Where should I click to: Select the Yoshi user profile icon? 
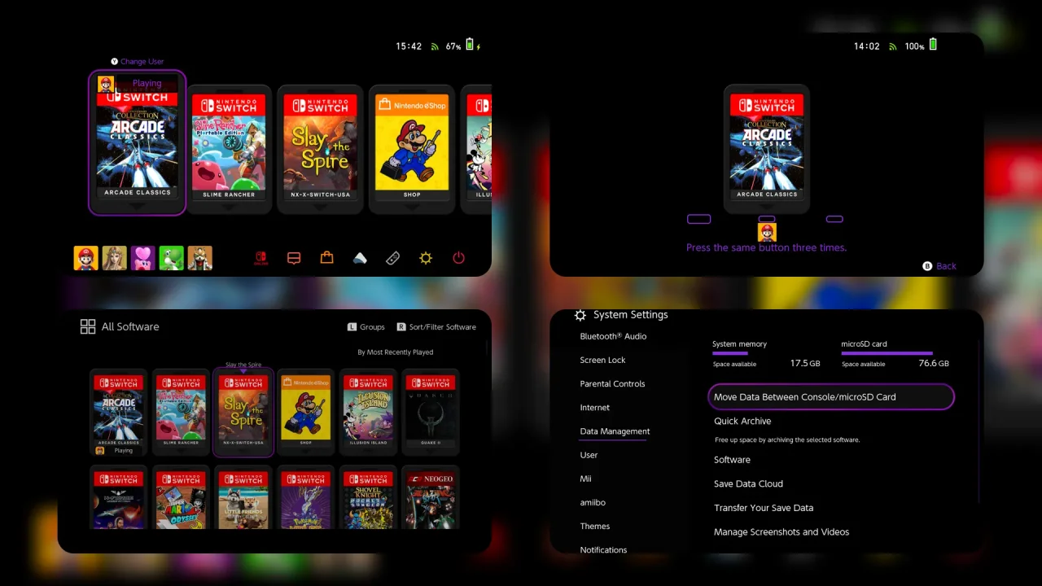(171, 258)
